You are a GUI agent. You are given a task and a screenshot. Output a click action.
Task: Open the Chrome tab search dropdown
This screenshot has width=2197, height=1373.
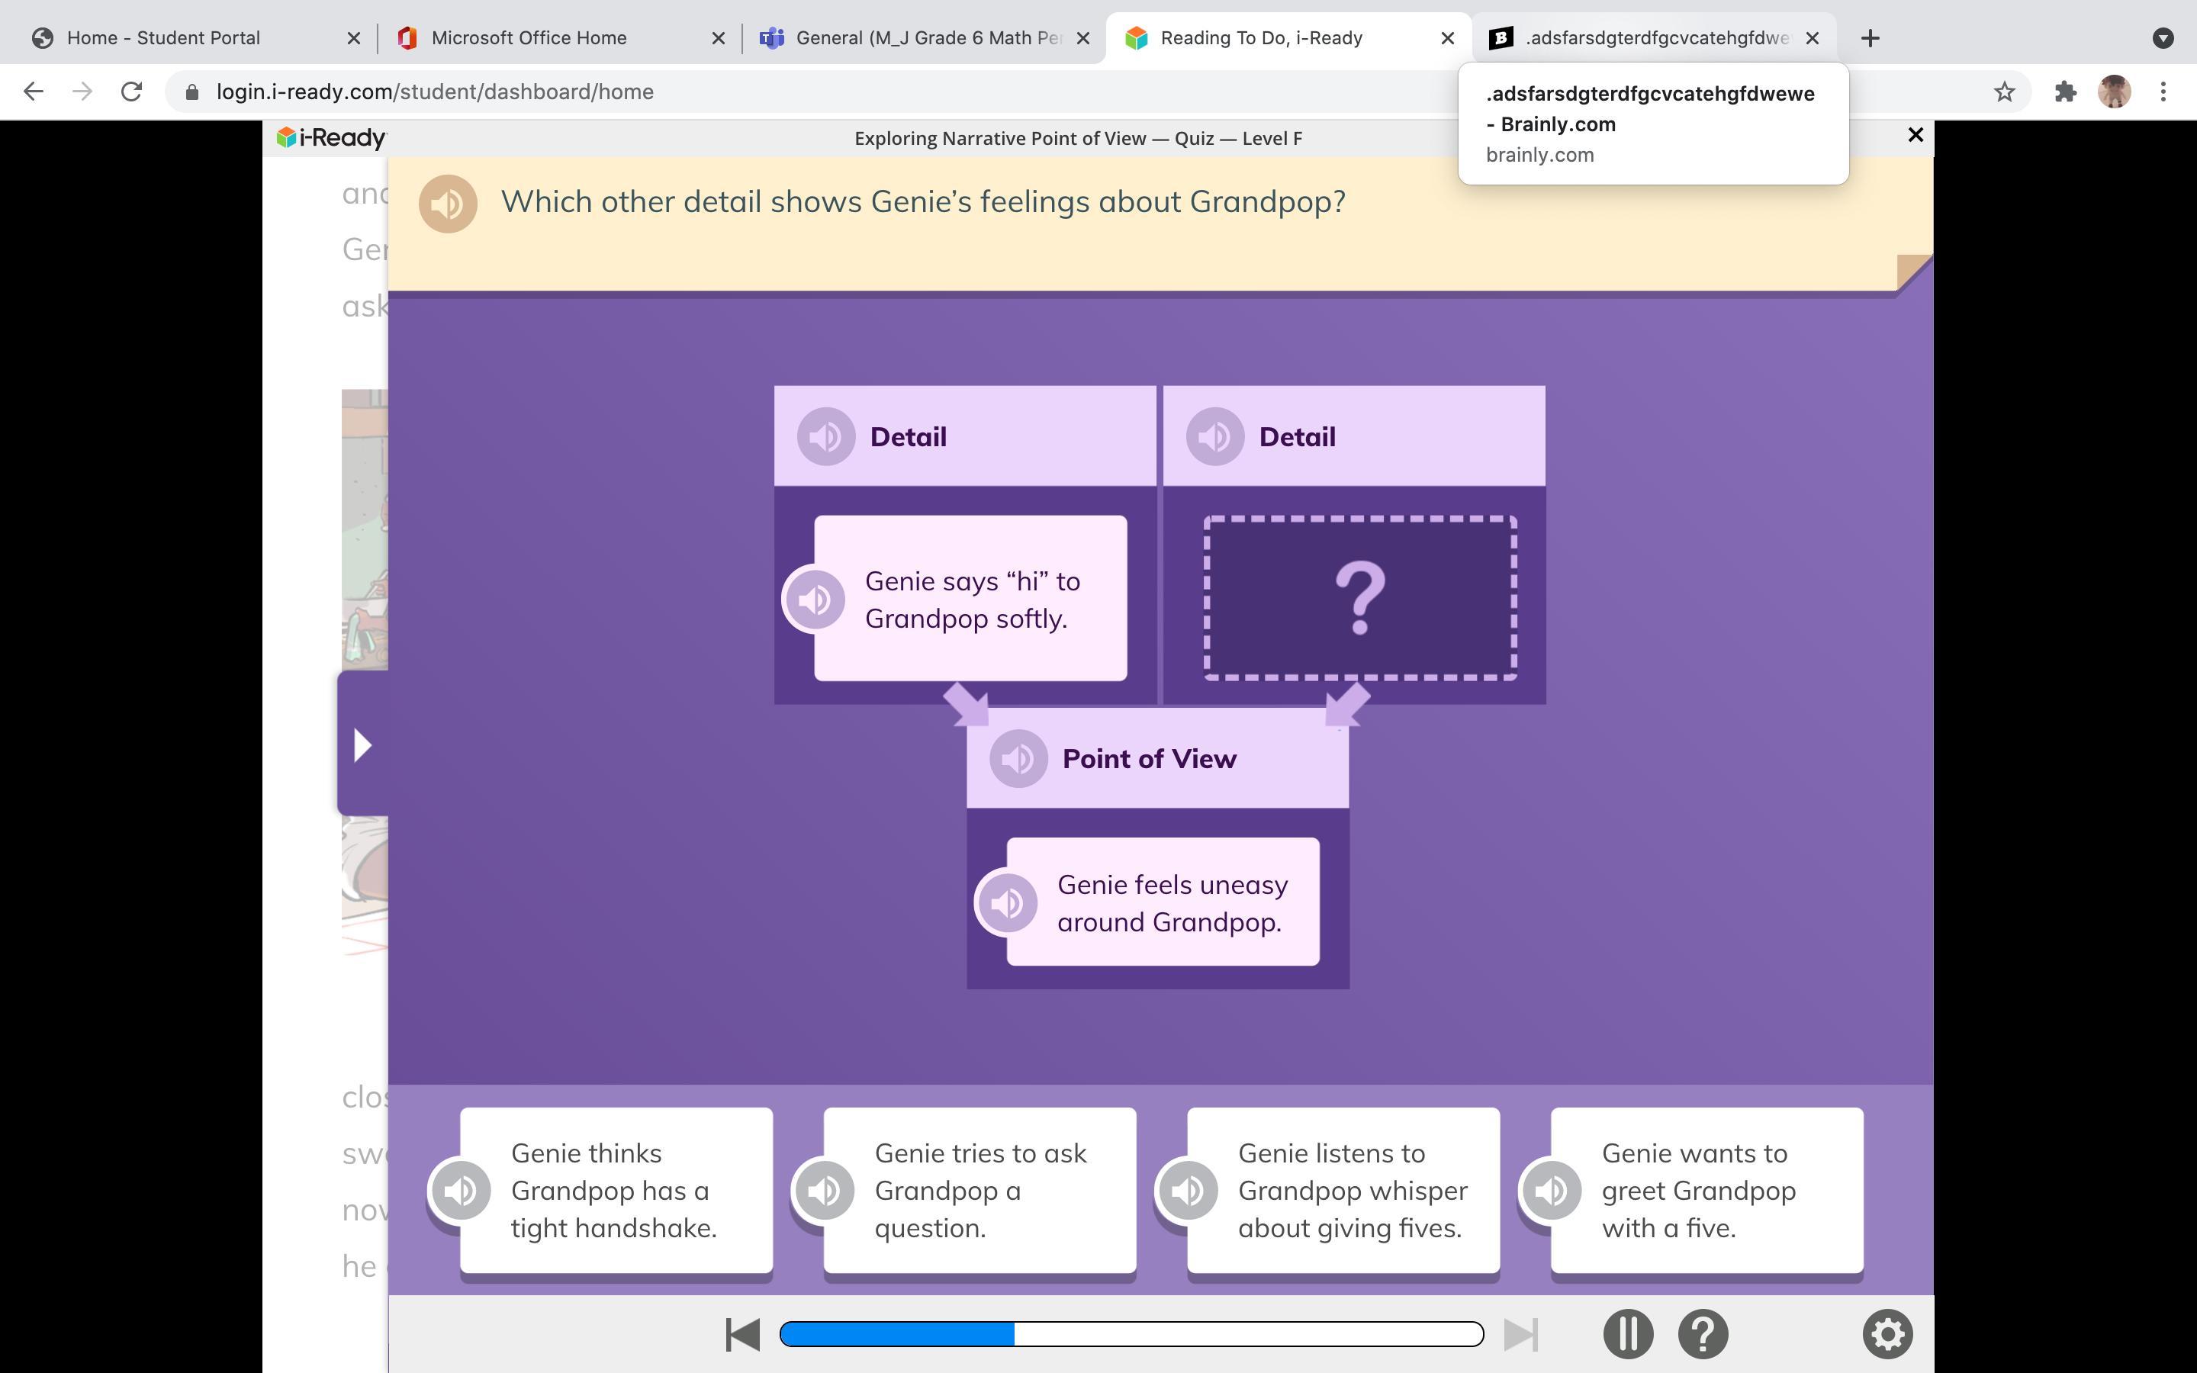pos(2163,38)
